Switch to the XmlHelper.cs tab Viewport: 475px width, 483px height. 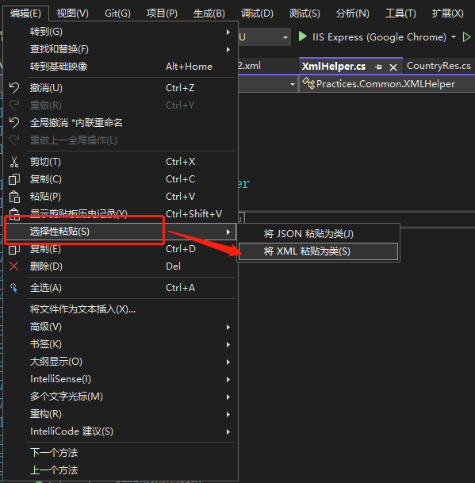click(334, 67)
